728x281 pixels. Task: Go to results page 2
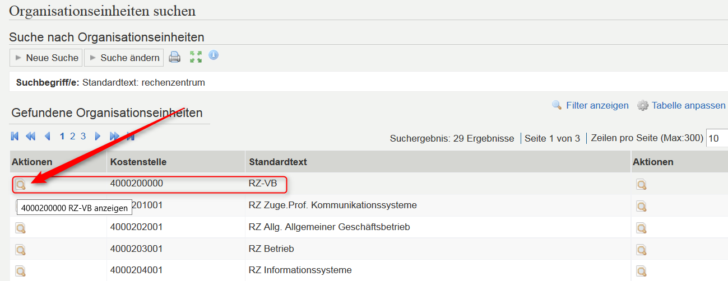click(72, 136)
